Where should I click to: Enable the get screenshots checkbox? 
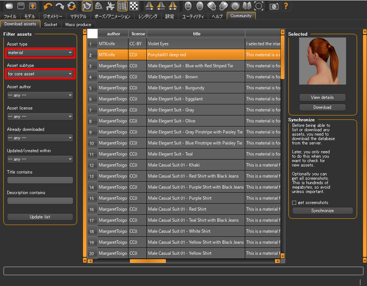click(294, 203)
